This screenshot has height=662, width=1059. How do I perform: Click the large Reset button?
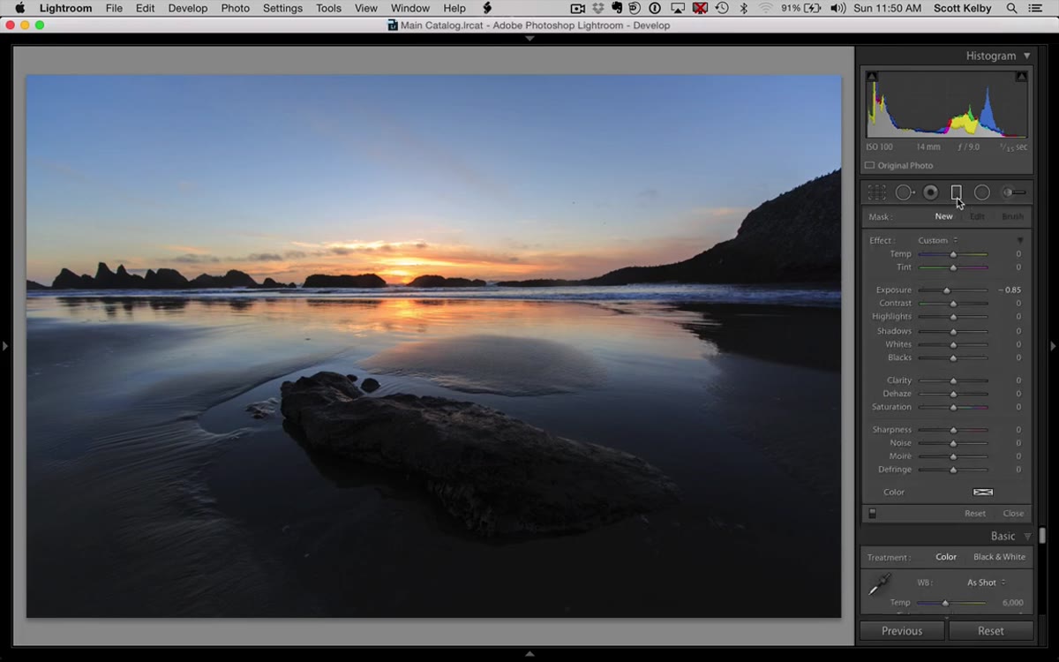(990, 631)
